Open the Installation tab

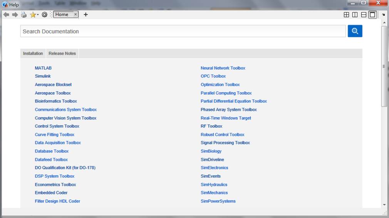point(33,53)
